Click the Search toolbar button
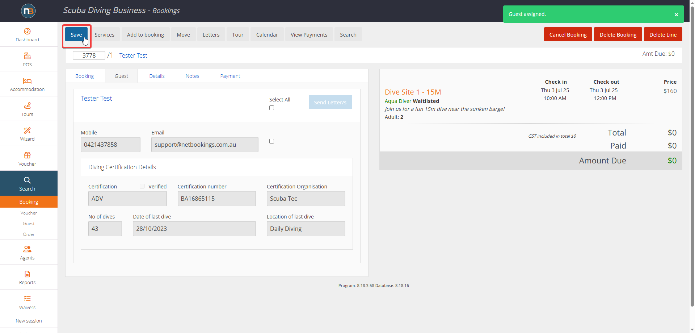The width and height of the screenshot is (695, 333). pos(348,35)
